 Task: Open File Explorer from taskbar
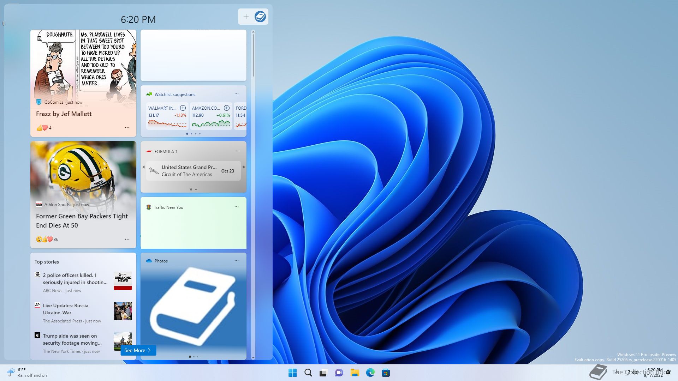(355, 373)
